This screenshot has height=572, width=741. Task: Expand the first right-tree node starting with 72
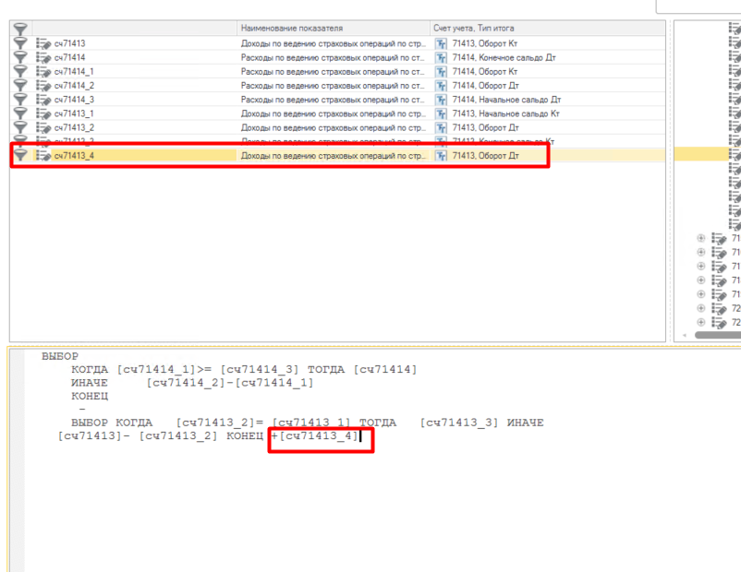[x=701, y=309]
